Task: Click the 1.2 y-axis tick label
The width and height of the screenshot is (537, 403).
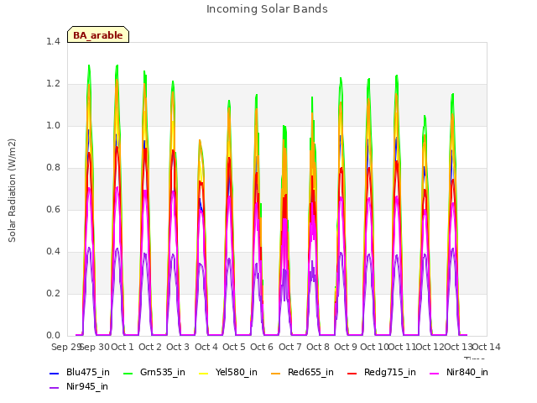Action: click(53, 84)
